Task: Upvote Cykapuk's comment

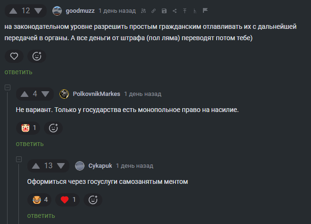Action: tap(36, 166)
